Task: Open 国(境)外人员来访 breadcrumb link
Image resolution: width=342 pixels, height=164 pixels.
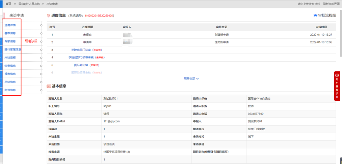Action: pyautogui.click(x=29, y=4)
